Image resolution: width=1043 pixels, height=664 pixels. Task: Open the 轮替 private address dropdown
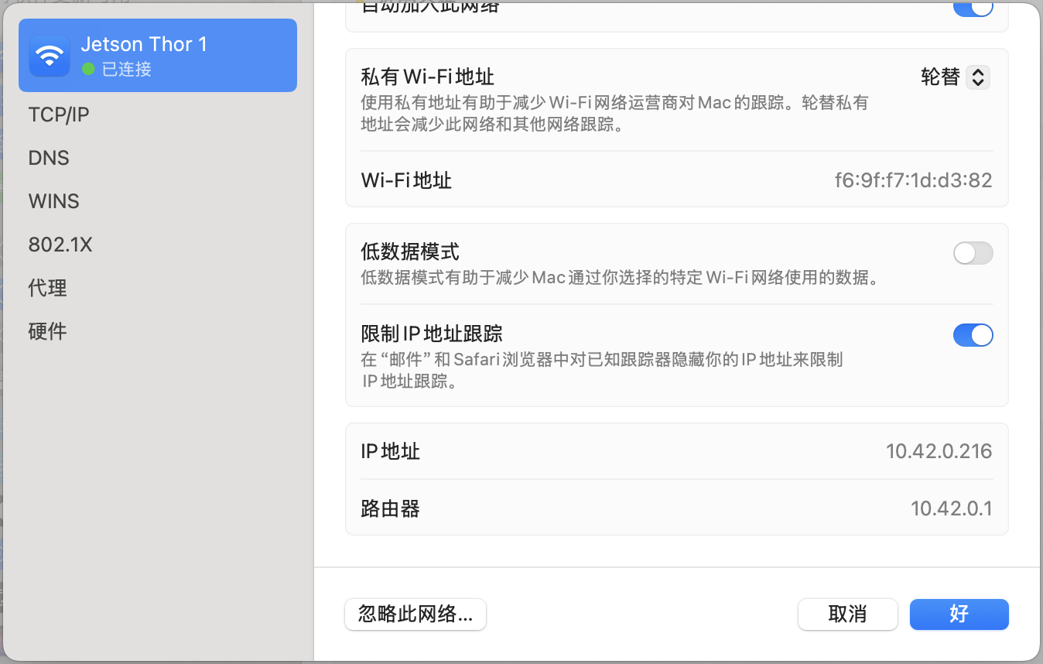click(955, 77)
